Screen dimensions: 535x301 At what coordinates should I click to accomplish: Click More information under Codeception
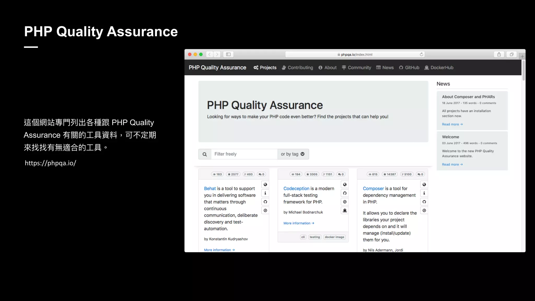pyautogui.click(x=299, y=223)
